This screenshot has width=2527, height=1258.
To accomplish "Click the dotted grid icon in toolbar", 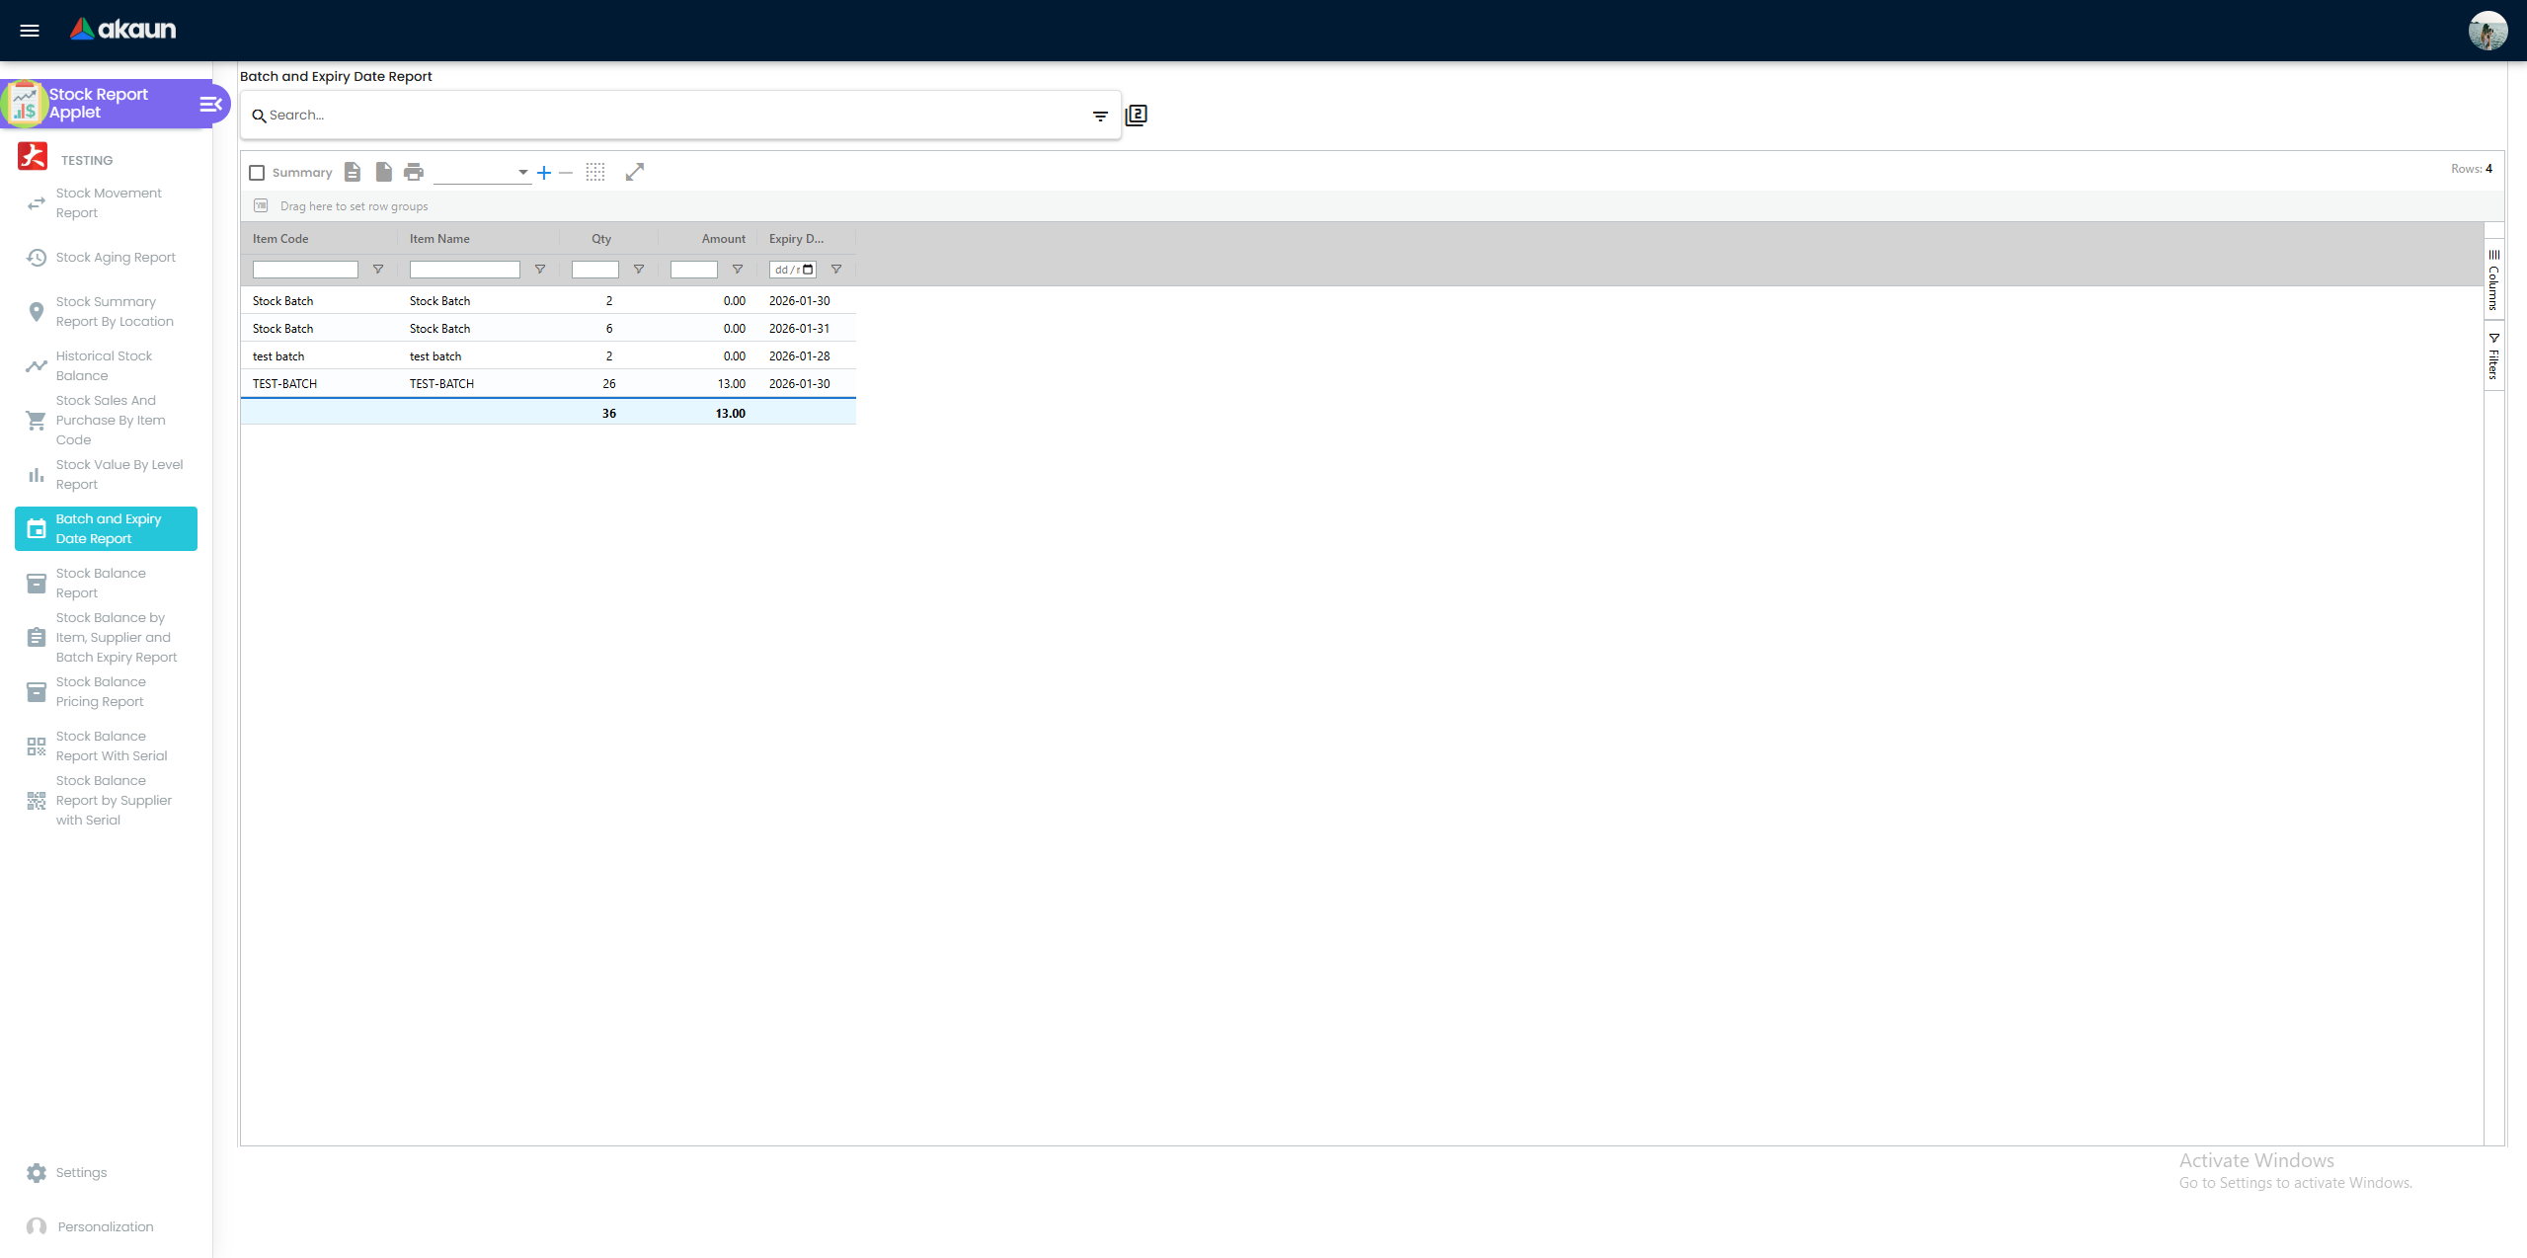I will [594, 172].
